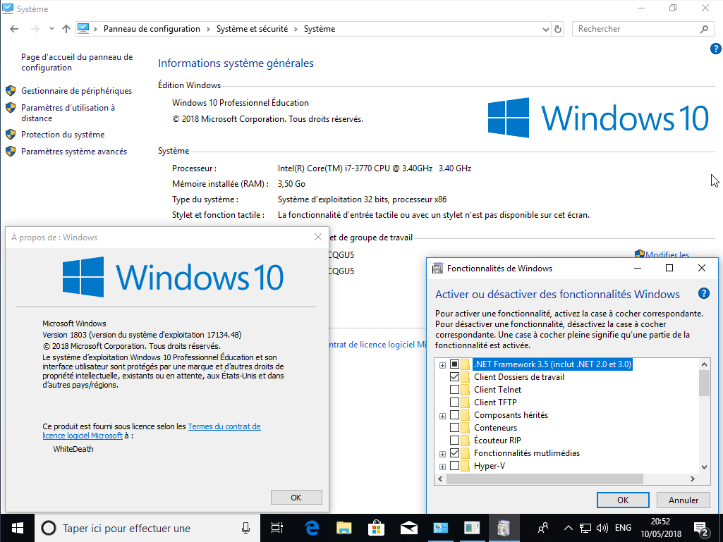Uncheck Client Dossiers de travail
The width and height of the screenshot is (723, 542).
point(454,377)
